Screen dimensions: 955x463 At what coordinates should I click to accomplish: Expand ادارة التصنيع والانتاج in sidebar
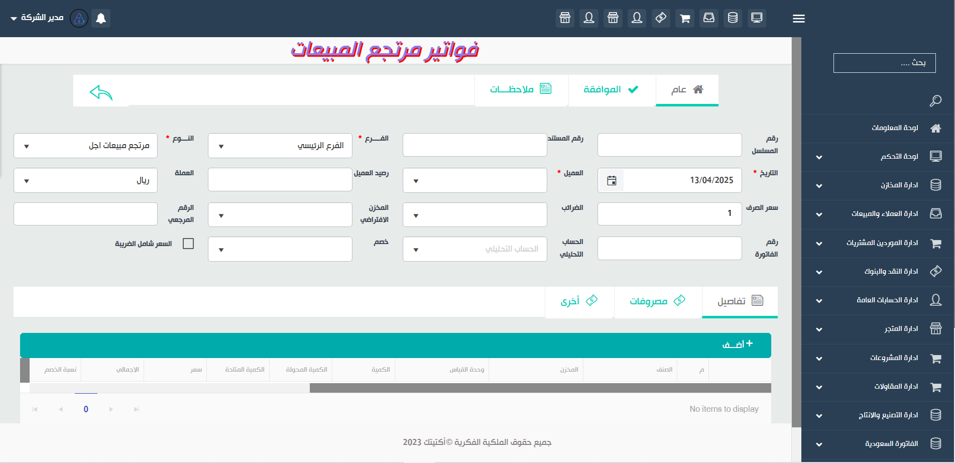(x=878, y=415)
